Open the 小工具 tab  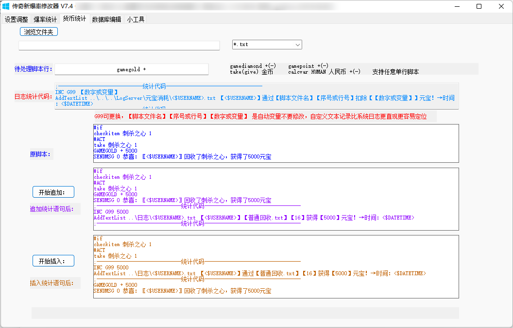pyautogui.click(x=136, y=19)
